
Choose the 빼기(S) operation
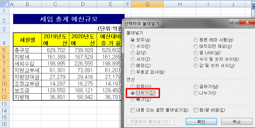coord(141,99)
